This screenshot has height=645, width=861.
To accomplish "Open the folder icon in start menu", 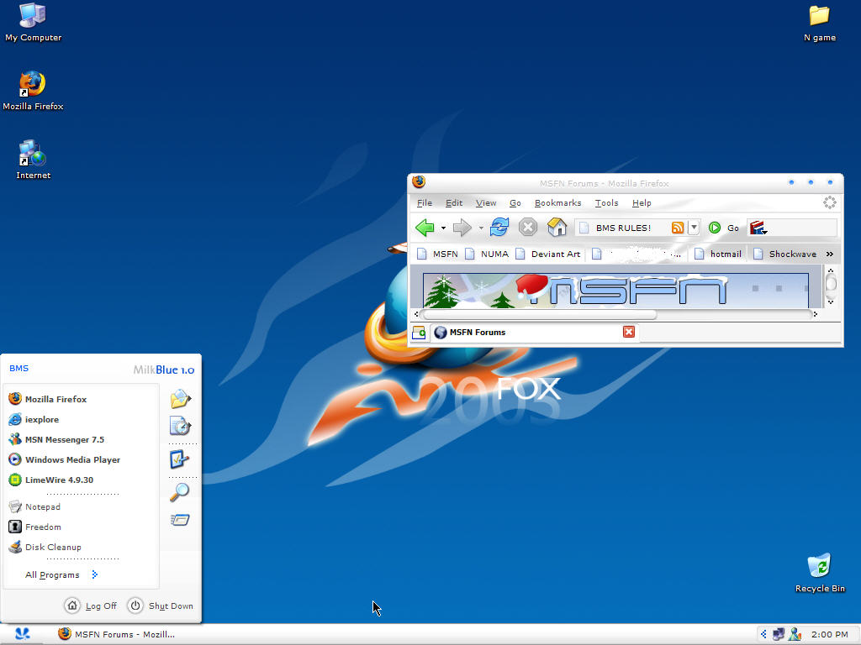I will [x=180, y=399].
